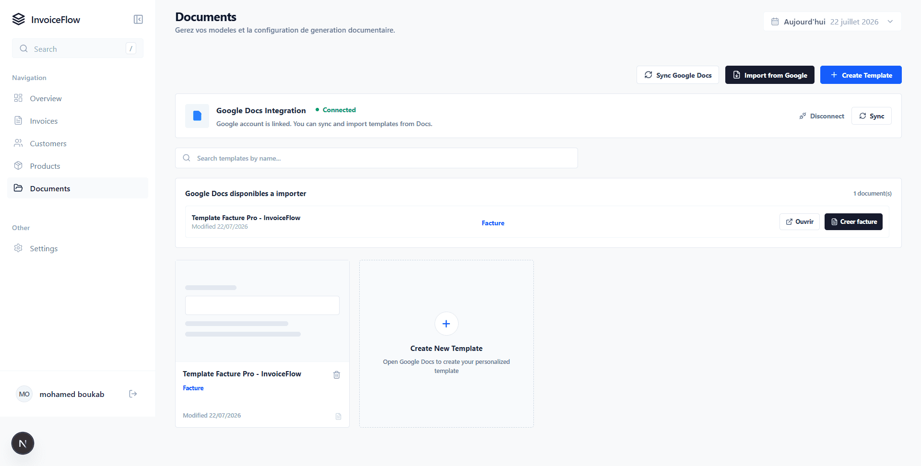The width and height of the screenshot is (921, 466).
Task: Click the green Connected status label
Action: (x=336, y=110)
